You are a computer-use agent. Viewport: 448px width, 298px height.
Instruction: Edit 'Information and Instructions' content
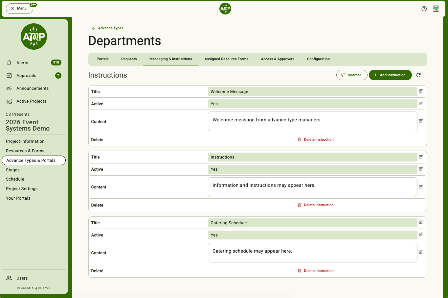click(x=421, y=186)
